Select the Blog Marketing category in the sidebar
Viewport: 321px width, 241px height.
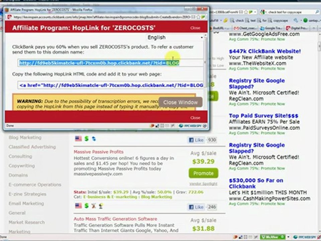(x=25, y=138)
